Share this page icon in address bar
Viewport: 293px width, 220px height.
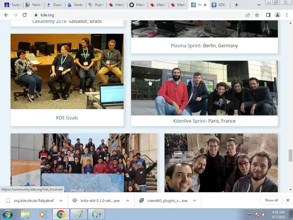click(x=248, y=15)
